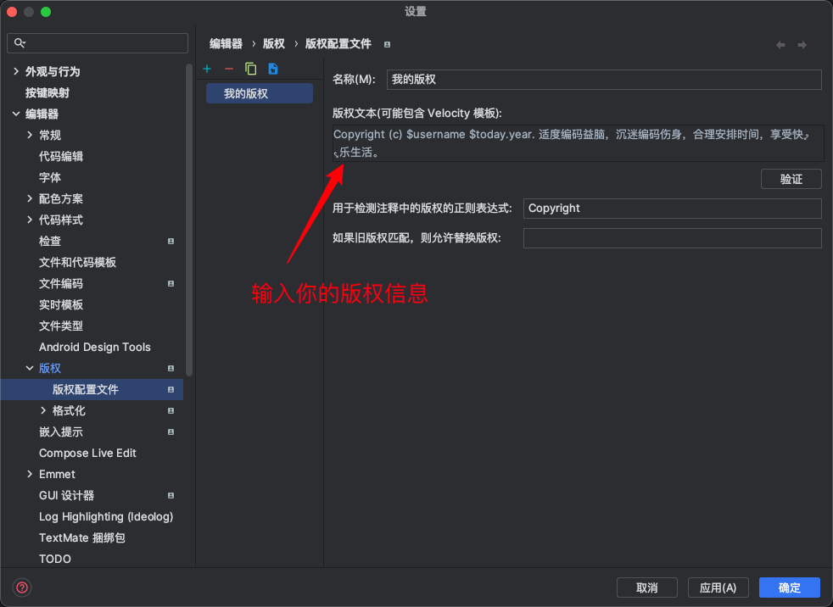Expand the Emmet settings node

(31, 475)
